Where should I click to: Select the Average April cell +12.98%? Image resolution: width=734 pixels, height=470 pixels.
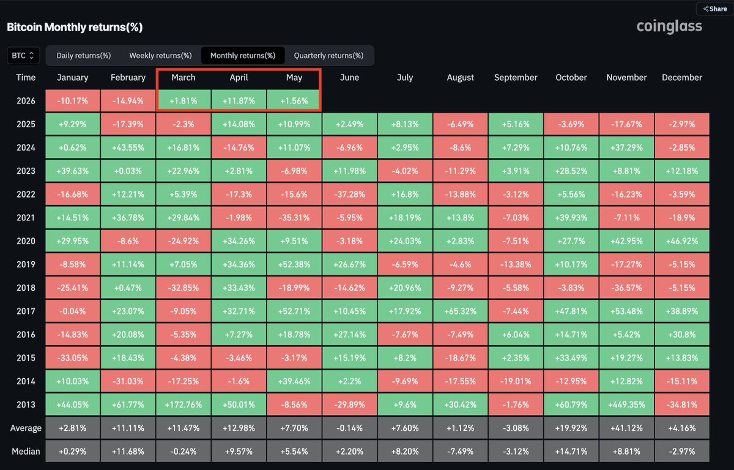pyautogui.click(x=239, y=428)
